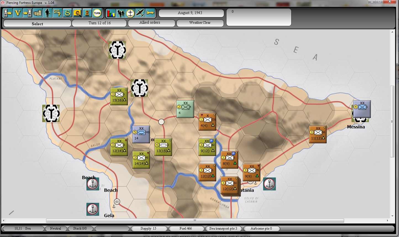Screen dimensions: 399x237
Task: Open the anchor naval toolbar icon
Action: click(130, 13)
